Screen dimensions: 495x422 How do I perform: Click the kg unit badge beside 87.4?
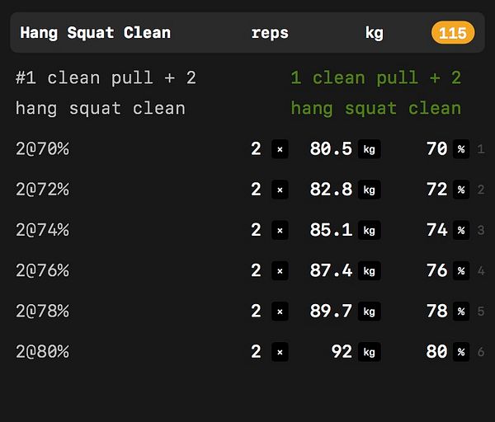pyautogui.click(x=369, y=270)
